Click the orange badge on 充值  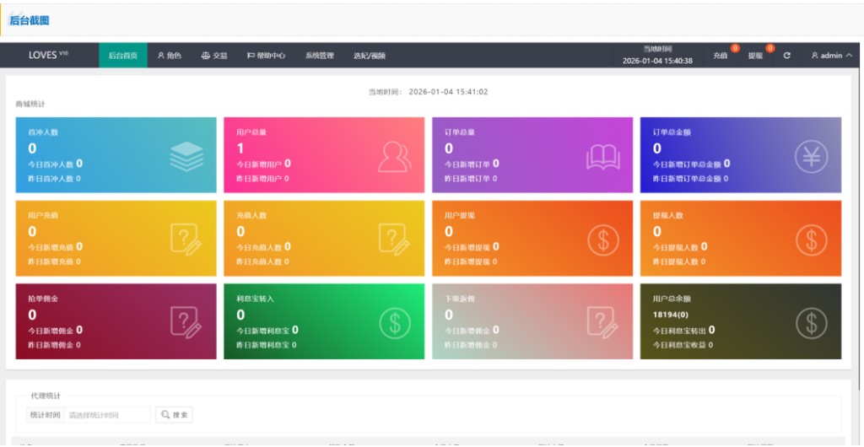[735, 48]
